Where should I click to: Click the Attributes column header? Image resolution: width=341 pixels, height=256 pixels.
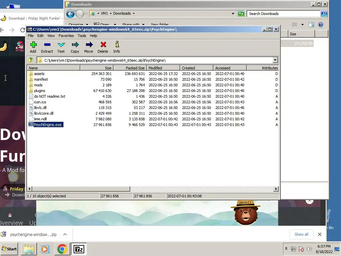tap(263, 68)
